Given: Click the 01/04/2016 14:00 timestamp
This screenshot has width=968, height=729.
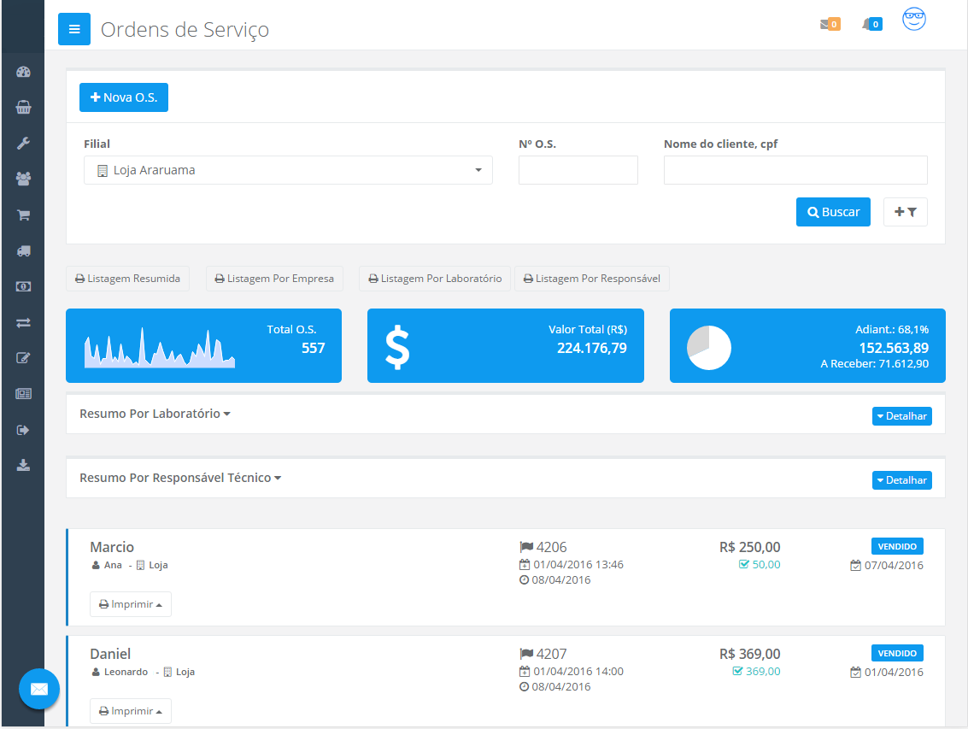Looking at the screenshot, I should [x=578, y=672].
